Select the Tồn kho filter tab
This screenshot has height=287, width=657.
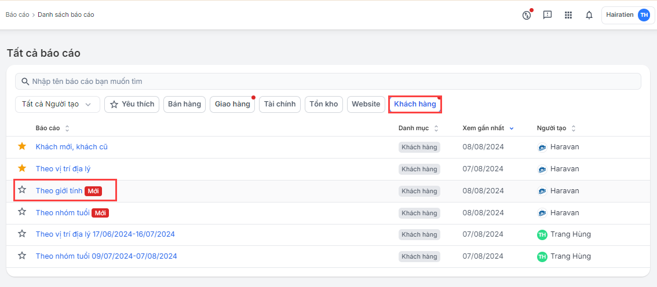coord(324,104)
